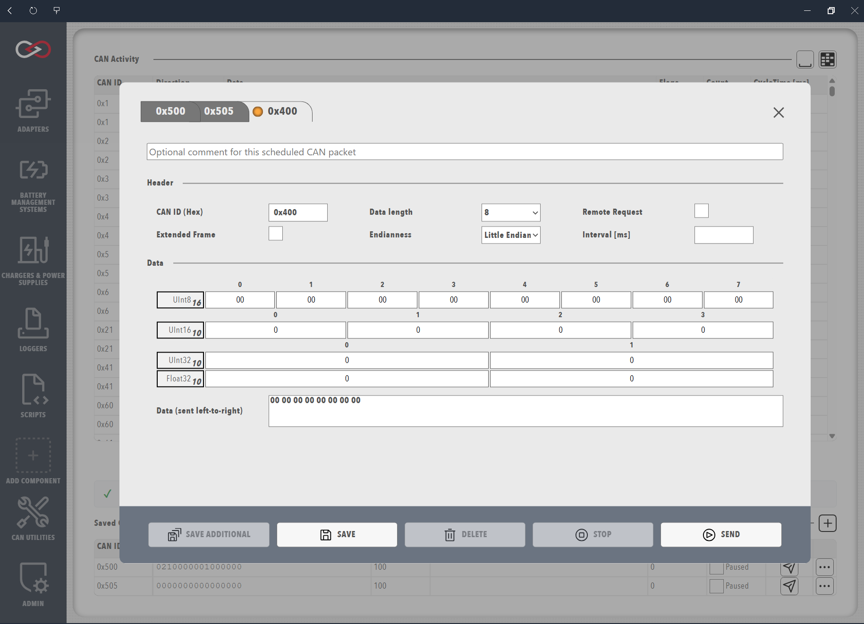The image size is (864, 624).
Task: Click the CAN ID (Hex) field
Action: click(x=298, y=212)
